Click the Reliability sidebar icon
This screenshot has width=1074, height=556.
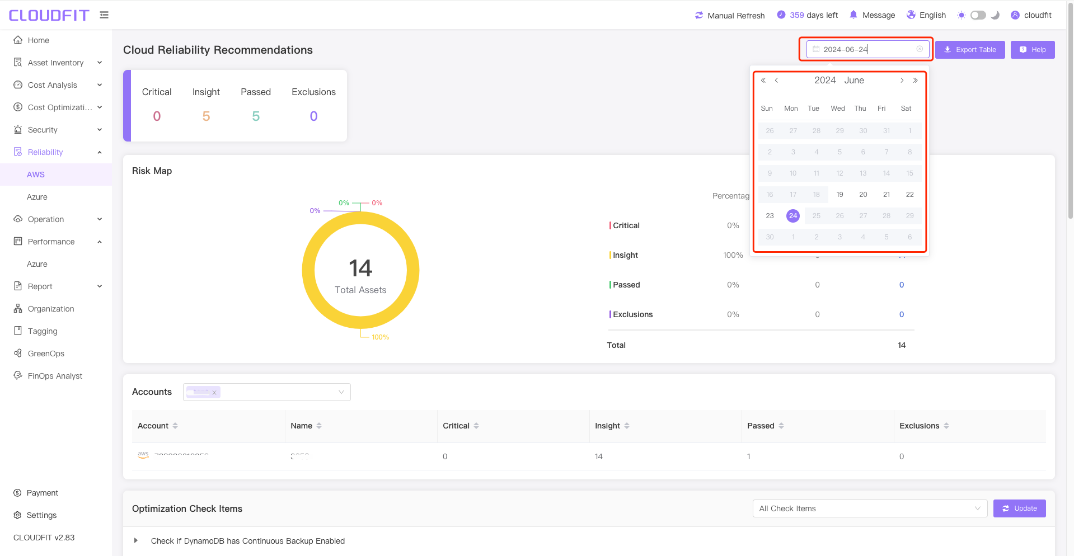point(18,152)
